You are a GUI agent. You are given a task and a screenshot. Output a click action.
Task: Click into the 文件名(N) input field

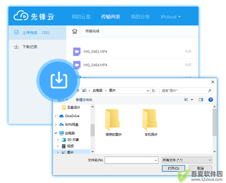point(131,160)
